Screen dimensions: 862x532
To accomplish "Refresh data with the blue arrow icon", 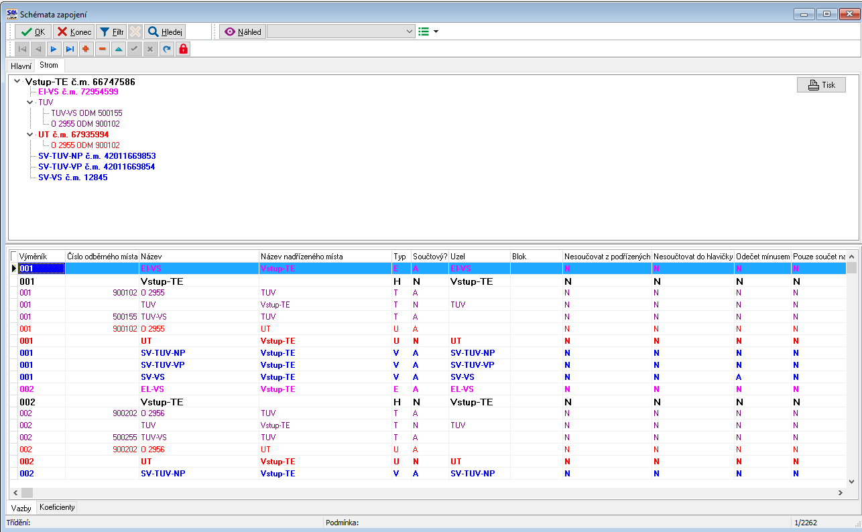I will click(166, 49).
